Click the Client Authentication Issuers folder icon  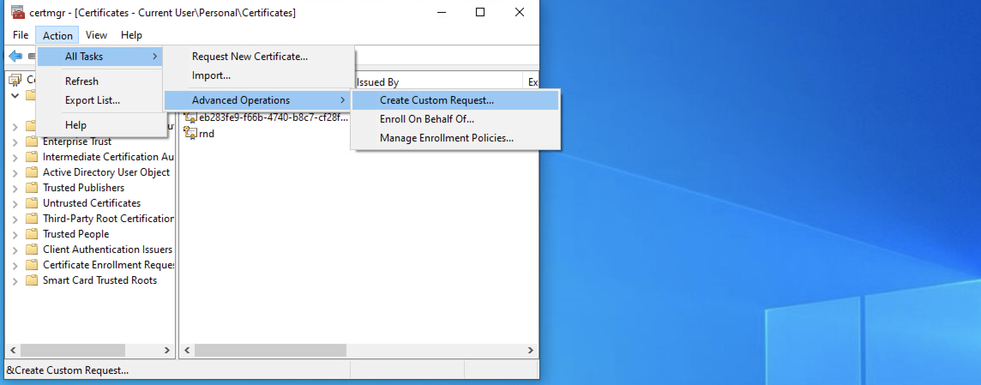pyautogui.click(x=31, y=250)
